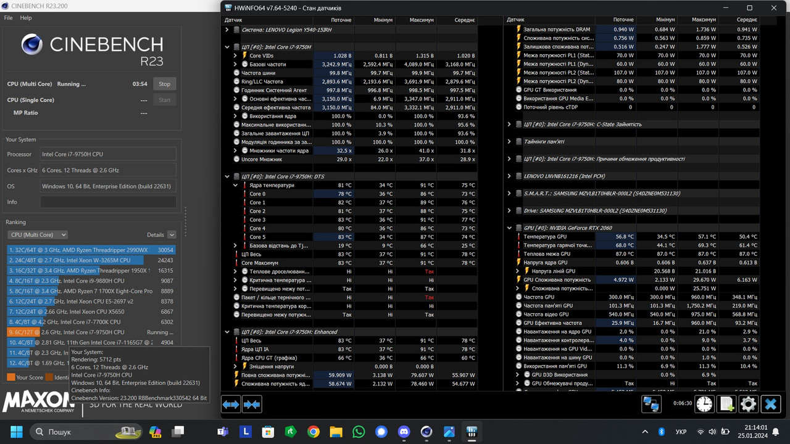Expand the Таймінги пам'яті sensor group
Screen dimensions: 790x444
point(509,141)
